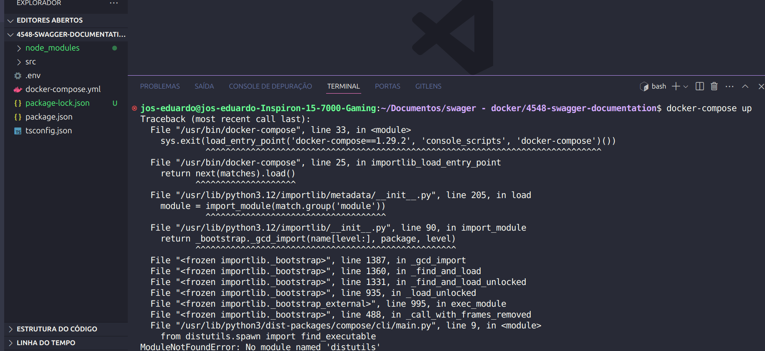Viewport: 765px width, 351px height.
Task: Click the U untracked badge on package-lock.json
Action: click(x=115, y=103)
